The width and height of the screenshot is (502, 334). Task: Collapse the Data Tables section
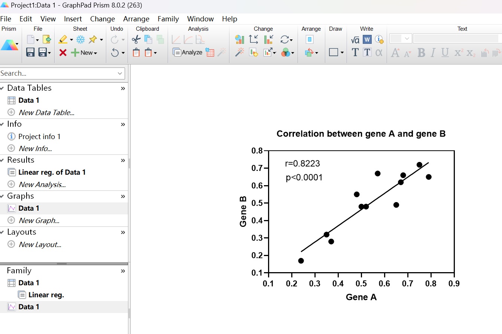pyautogui.click(x=3, y=88)
